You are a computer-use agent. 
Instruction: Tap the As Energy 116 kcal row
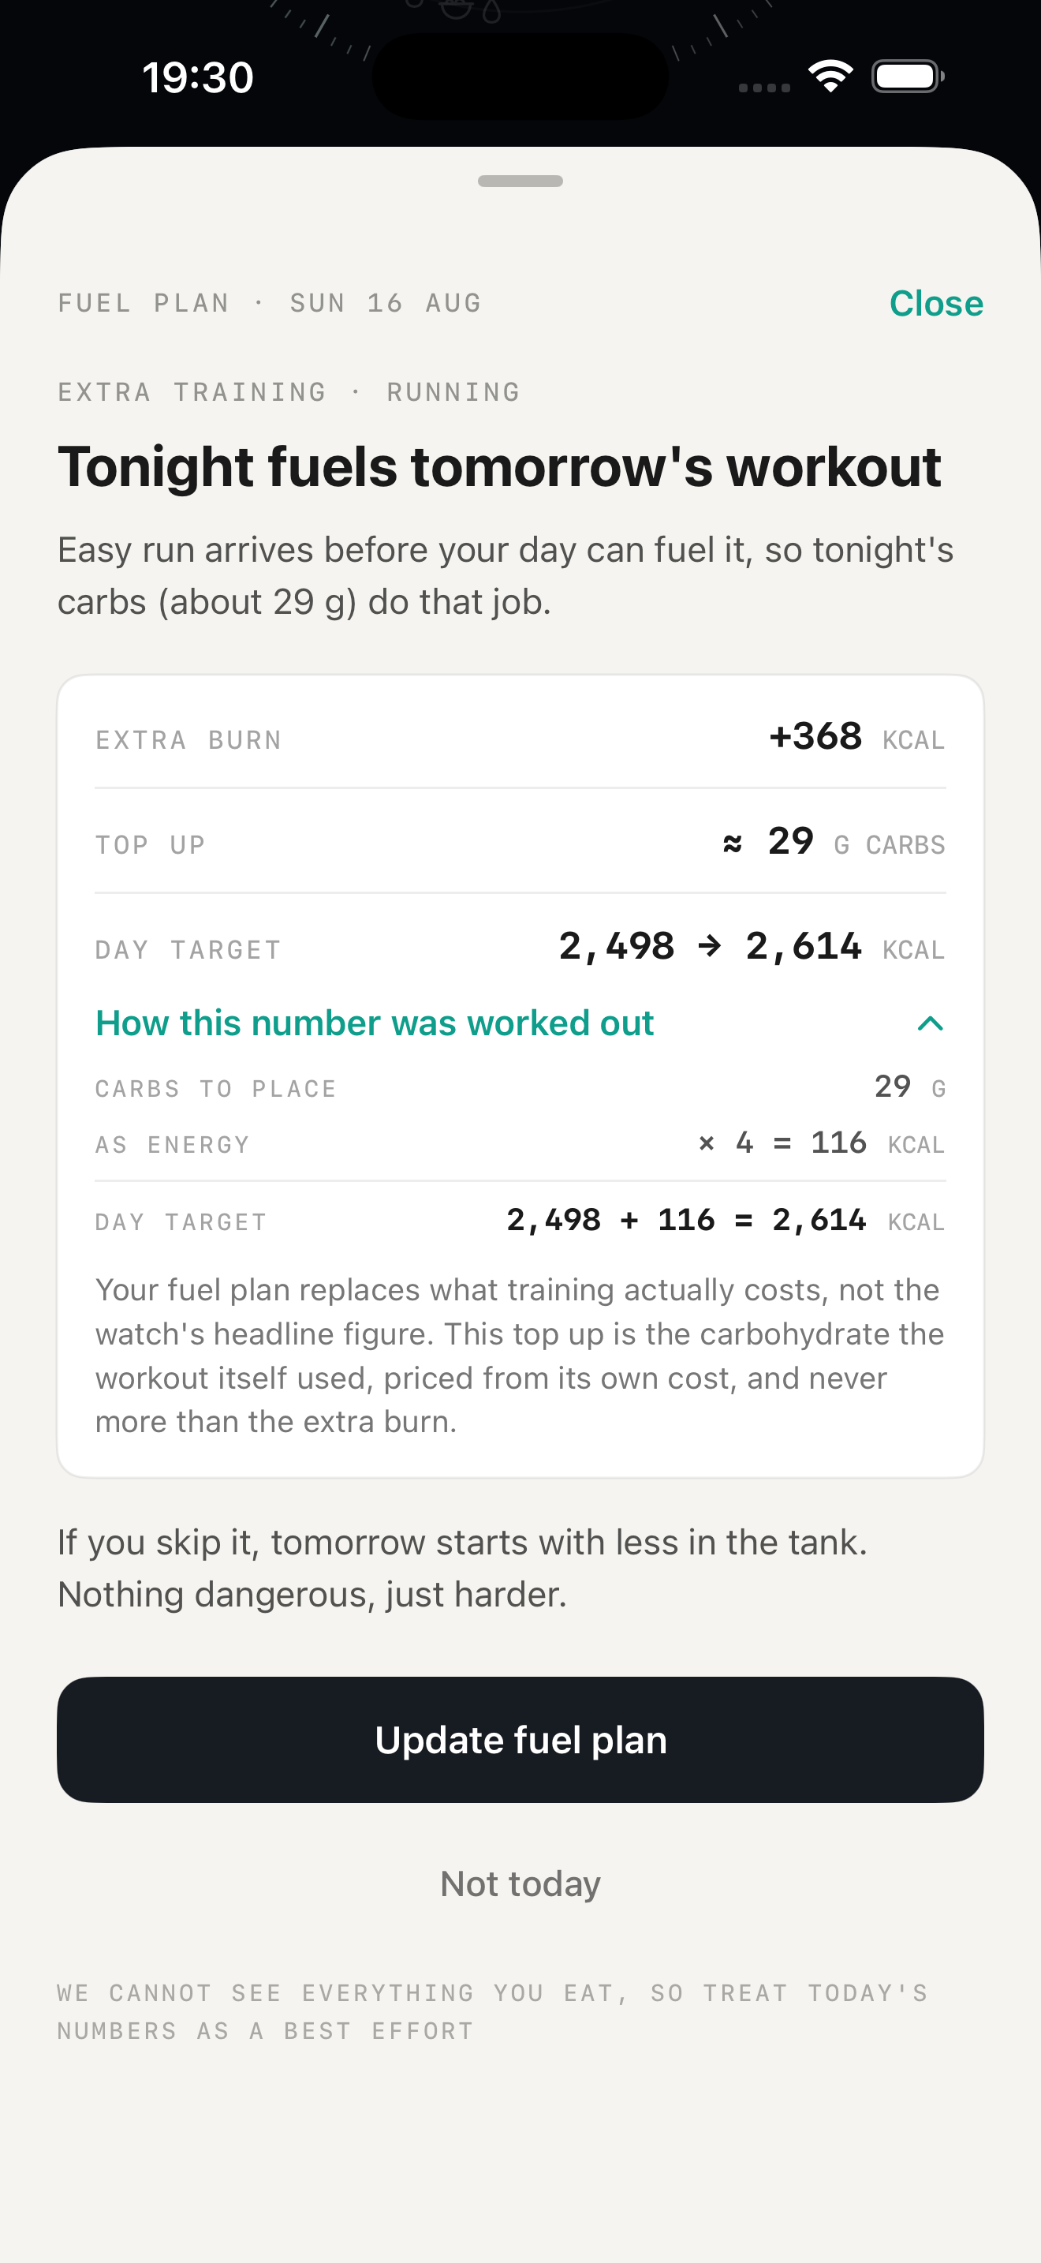pyautogui.click(x=520, y=1144)
